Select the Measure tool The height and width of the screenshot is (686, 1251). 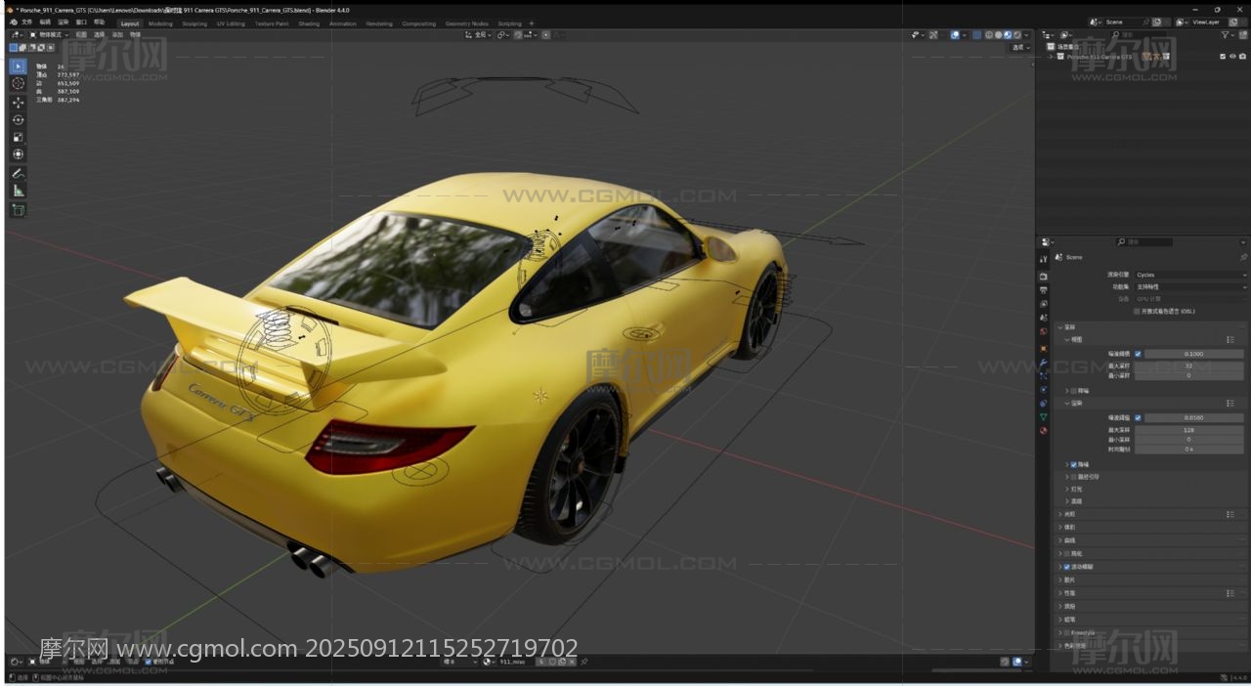[18, 191]
